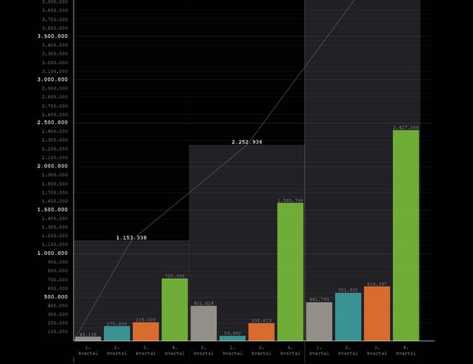Click the 1.153.338 total label

[x=131, y=238]
